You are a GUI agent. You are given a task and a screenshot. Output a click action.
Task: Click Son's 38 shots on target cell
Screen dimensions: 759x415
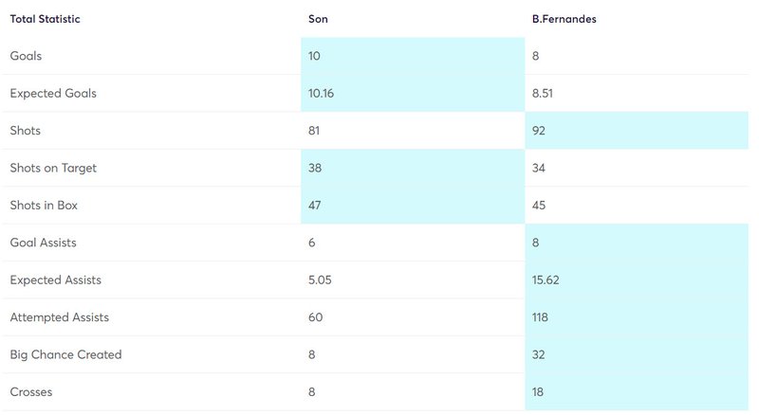pyautogui.click(x=413, y=168)
